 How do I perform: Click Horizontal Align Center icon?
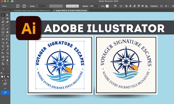[x=130, y=6]
